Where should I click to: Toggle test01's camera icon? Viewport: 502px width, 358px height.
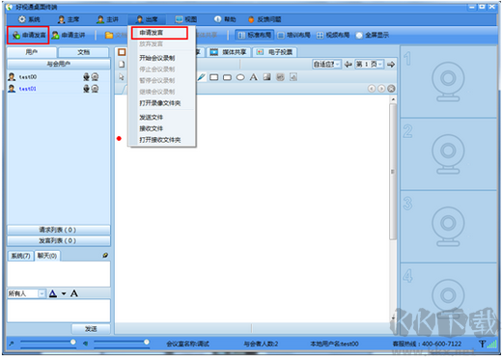click(95, 89)
